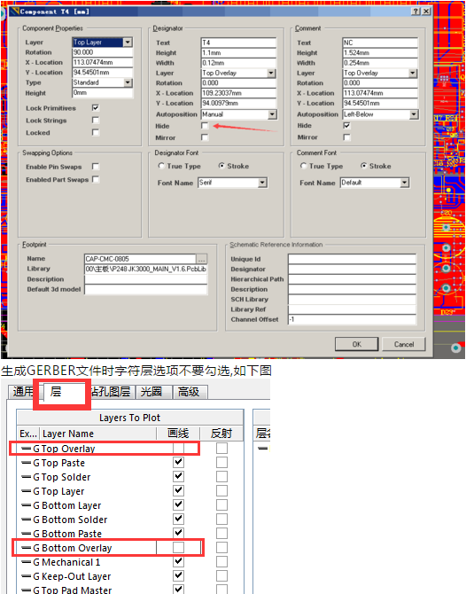Screen dimensions: 466x594
Task: Click the component dialog title bar app icon
Action: coord(14,12)
